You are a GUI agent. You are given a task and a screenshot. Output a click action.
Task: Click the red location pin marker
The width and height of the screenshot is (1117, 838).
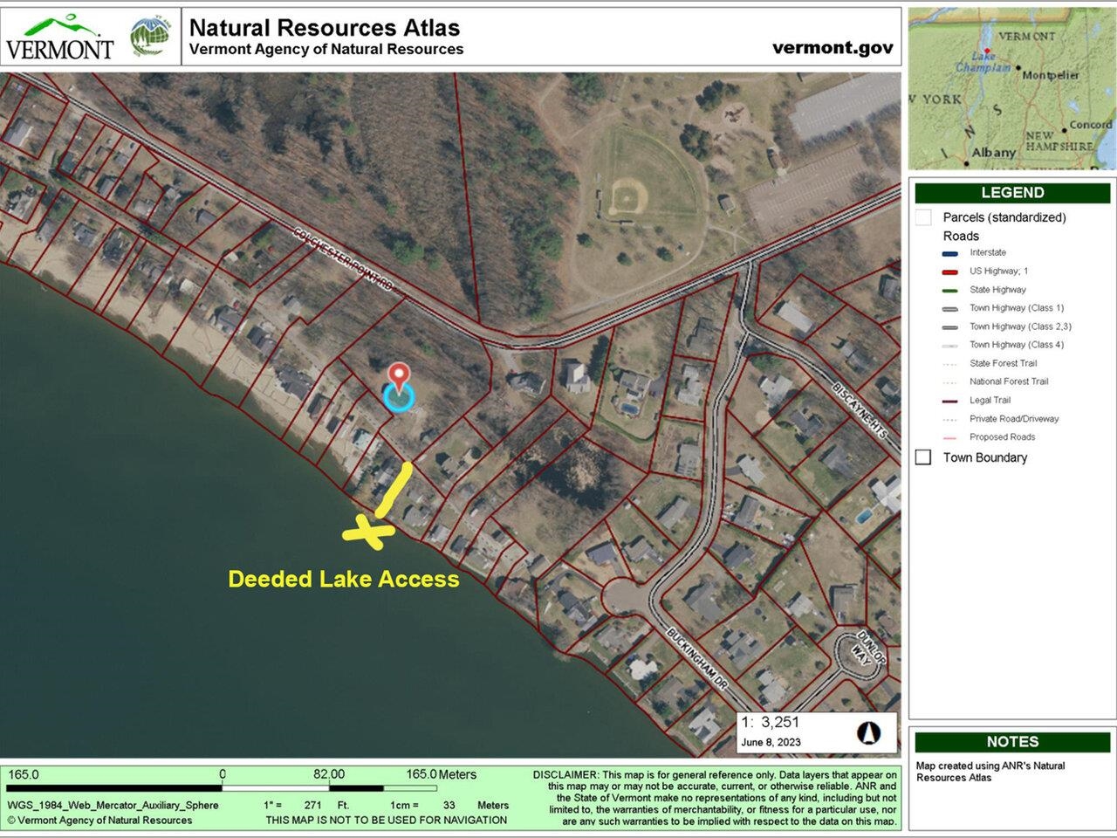click(x=399, y=376)
